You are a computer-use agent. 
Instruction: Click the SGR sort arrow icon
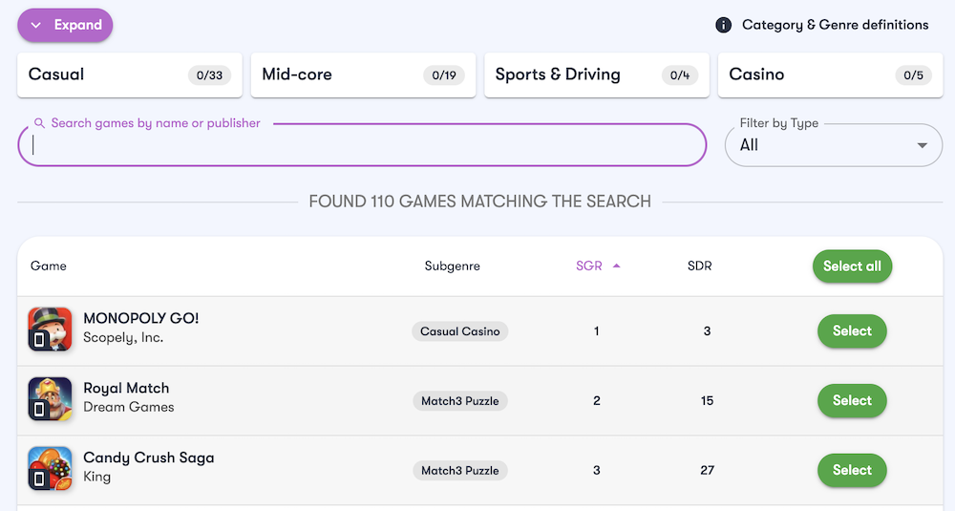[616, 266]
